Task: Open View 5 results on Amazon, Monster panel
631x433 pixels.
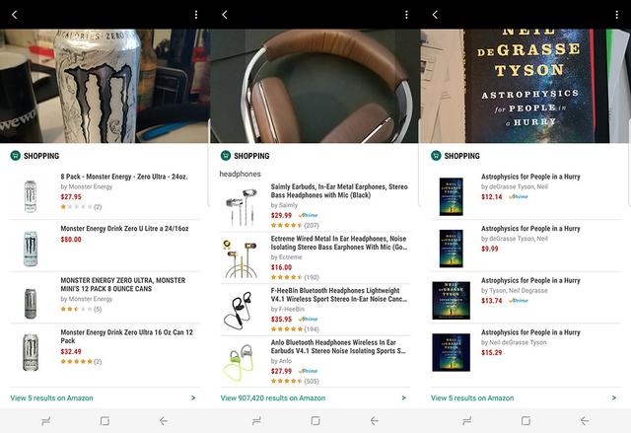Action: pos(51,398)
